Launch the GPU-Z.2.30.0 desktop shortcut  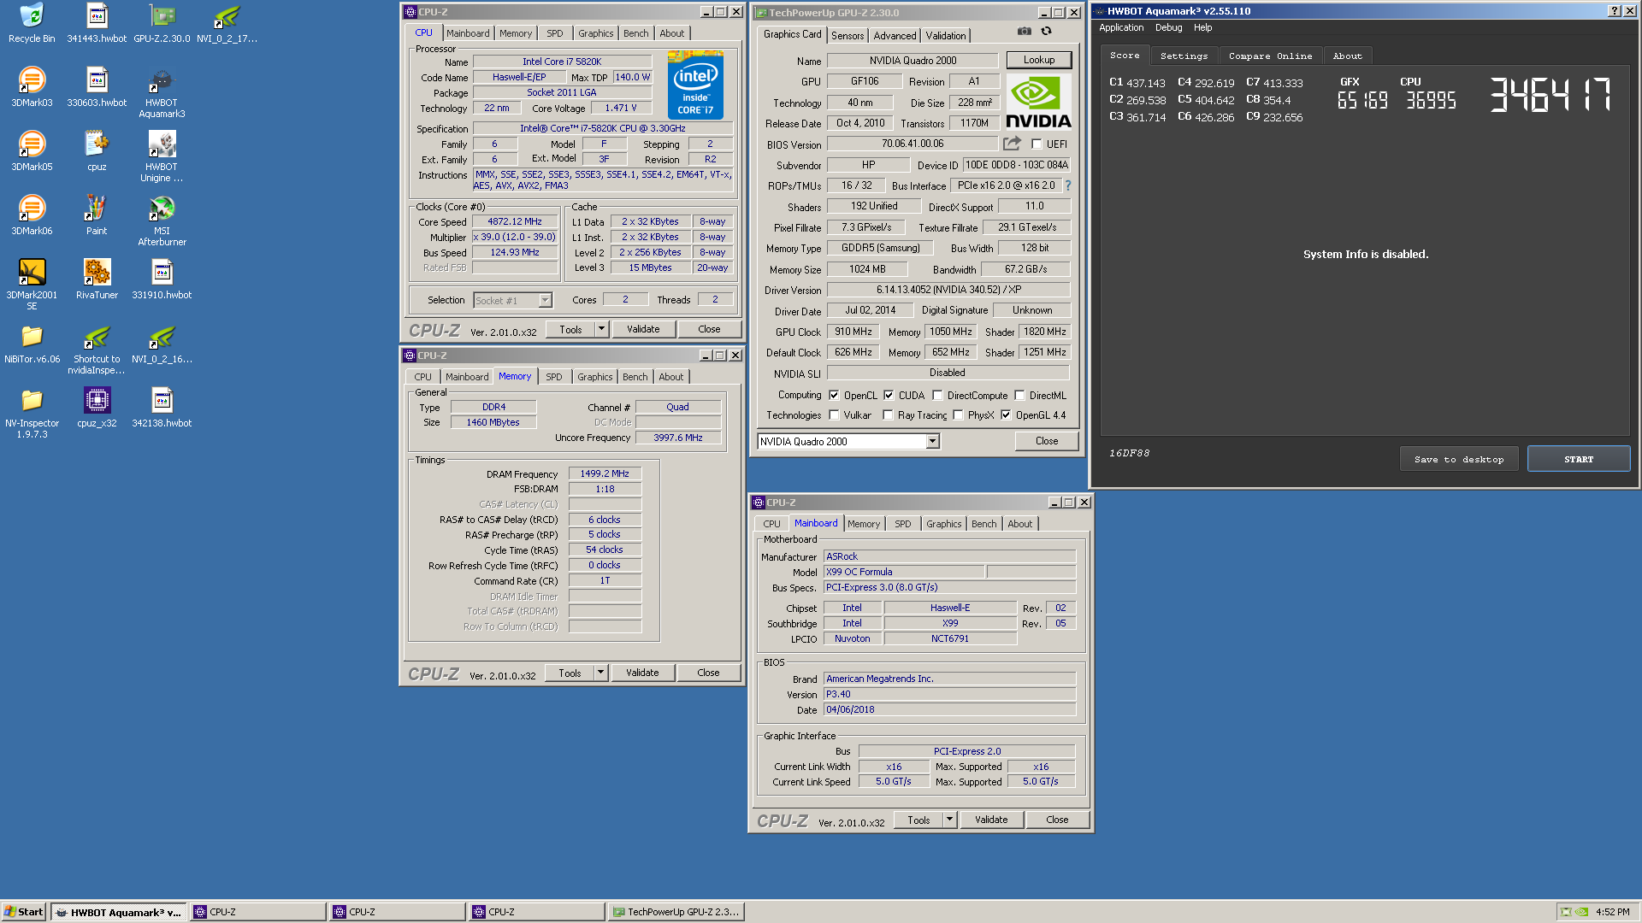162,23
